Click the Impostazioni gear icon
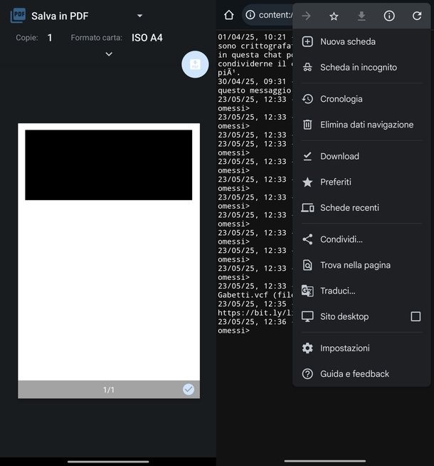 307,348
